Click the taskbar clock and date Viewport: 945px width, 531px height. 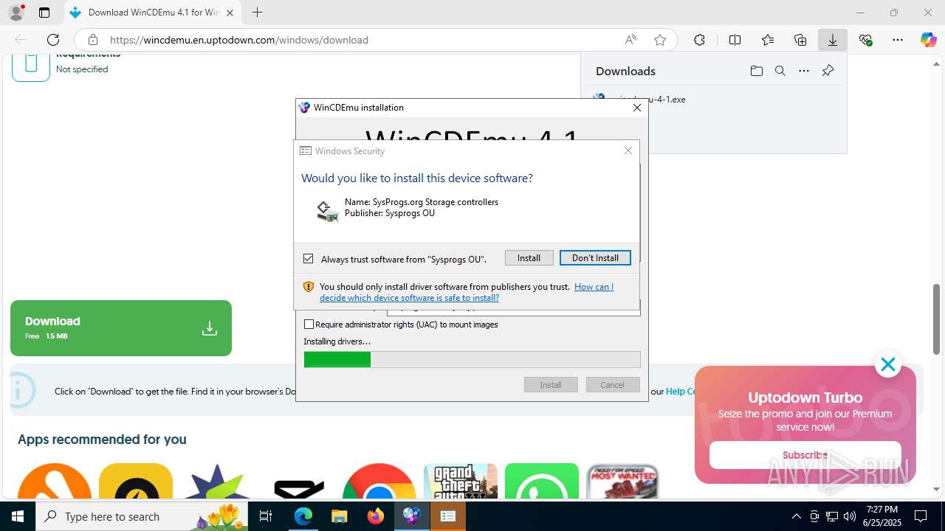(x=882, y=516)
